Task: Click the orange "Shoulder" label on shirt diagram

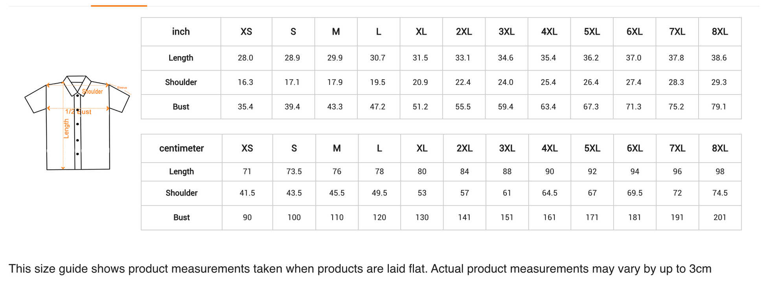Action: coord(92,92)
